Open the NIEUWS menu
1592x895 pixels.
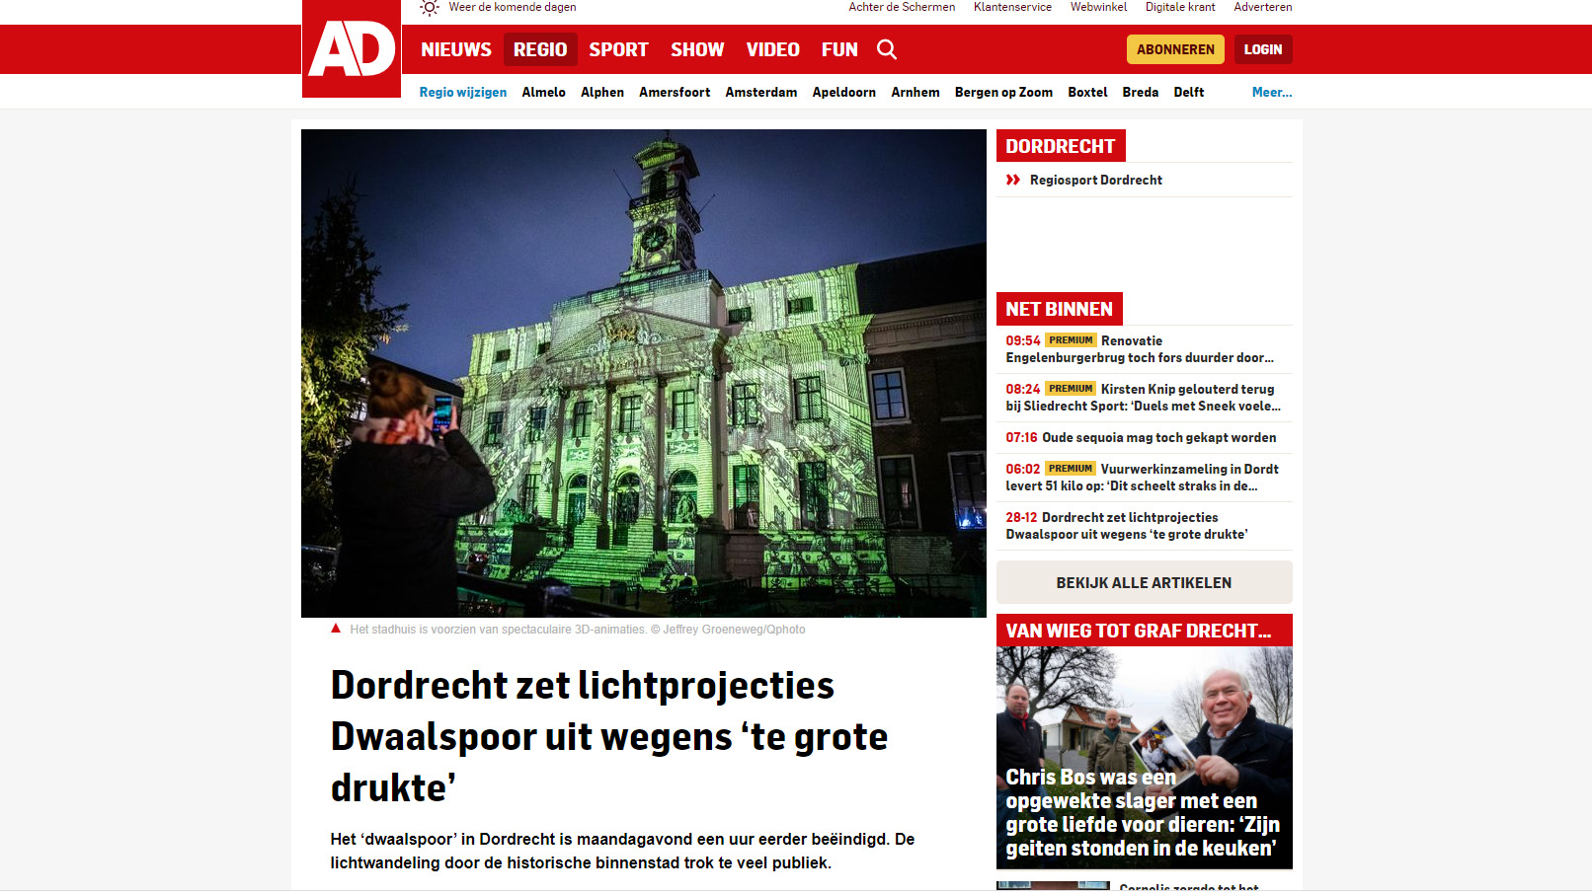click(x=456, y=49)
